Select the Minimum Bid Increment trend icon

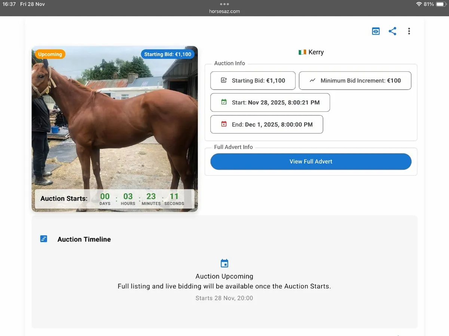click(x=312, y=80)
